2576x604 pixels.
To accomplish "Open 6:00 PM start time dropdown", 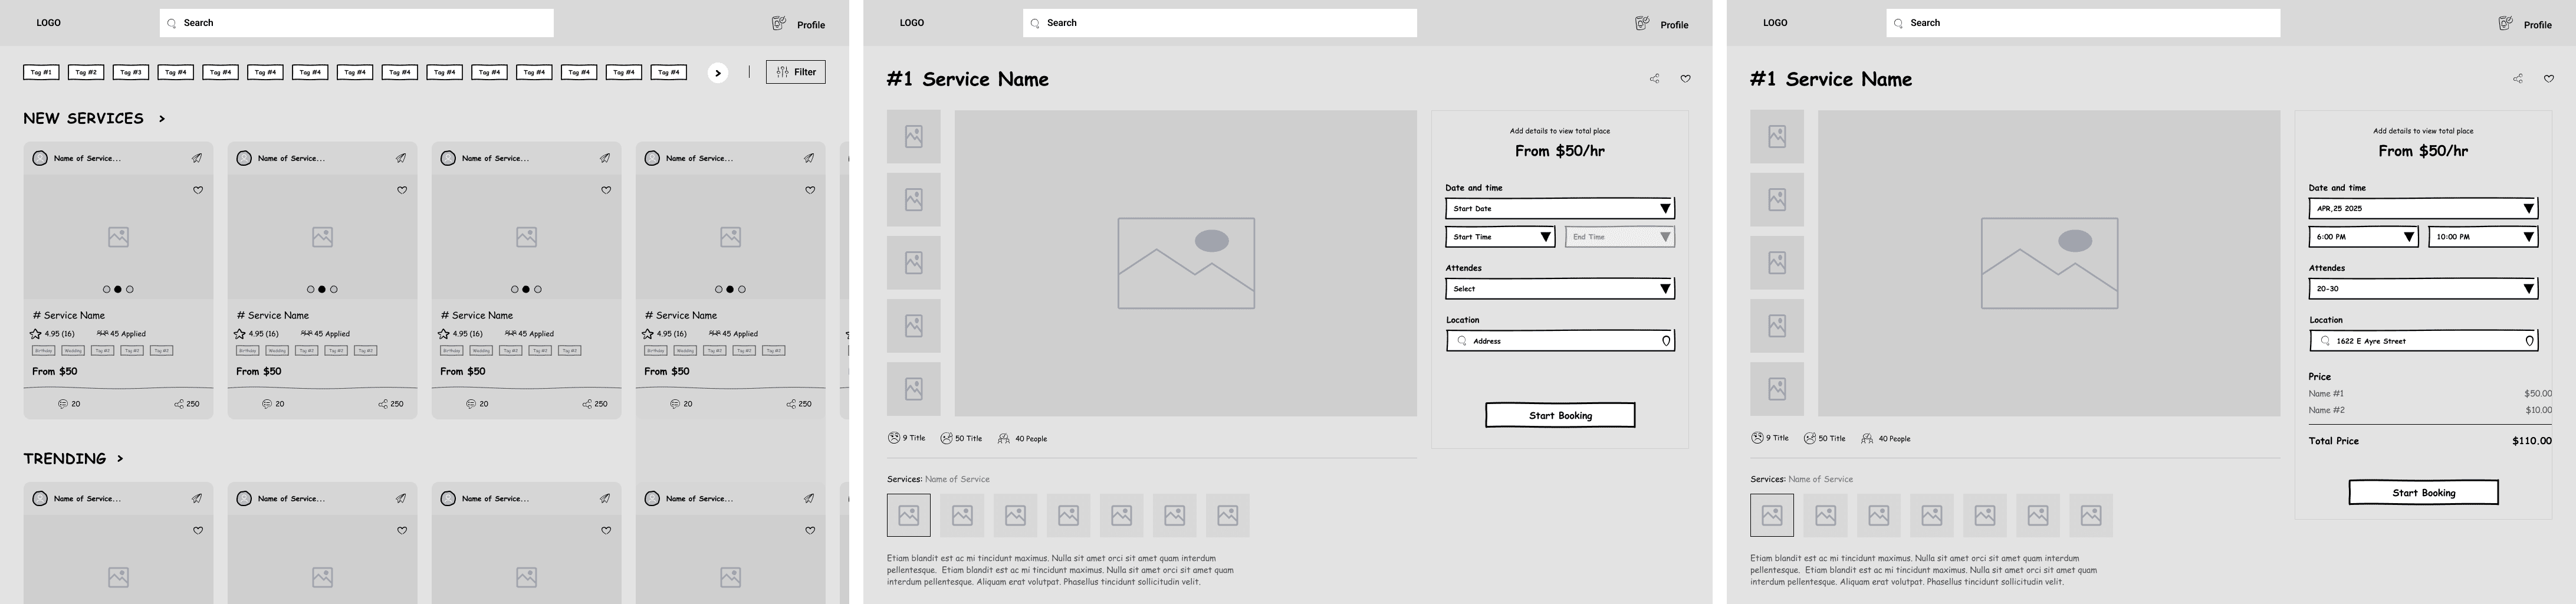I will point(2363,237).
